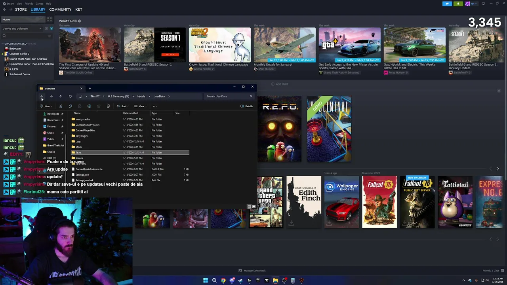Open Epic Games Launcher from taskbar

pyautogui.click(x=258, y=280)
